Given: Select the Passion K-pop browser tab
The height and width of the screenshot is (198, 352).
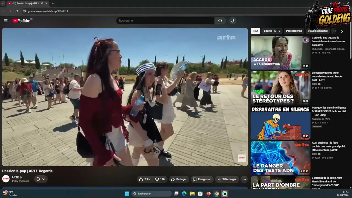Looking at the screenshot, I should point(28,3).
